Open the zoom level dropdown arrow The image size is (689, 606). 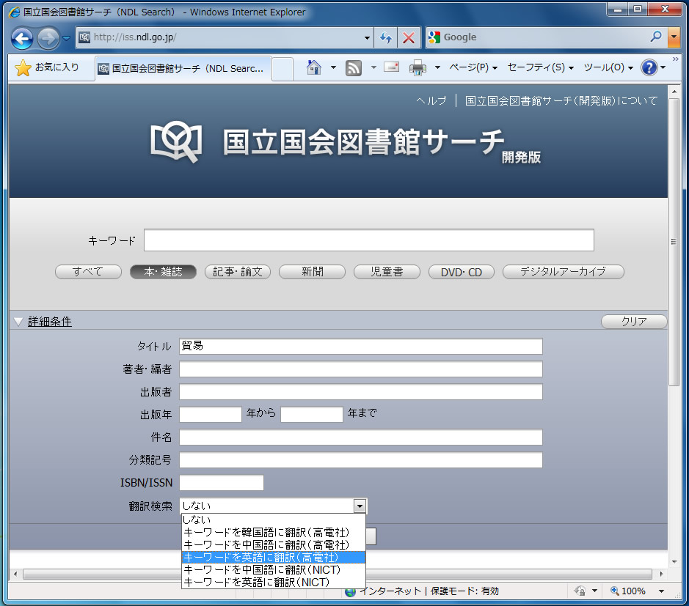point(661,591)
